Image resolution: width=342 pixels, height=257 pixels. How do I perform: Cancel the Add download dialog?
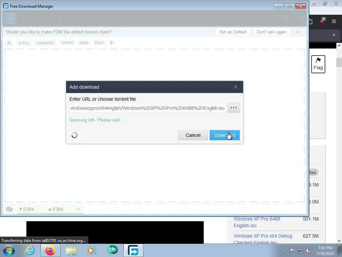tap(193, 135)
